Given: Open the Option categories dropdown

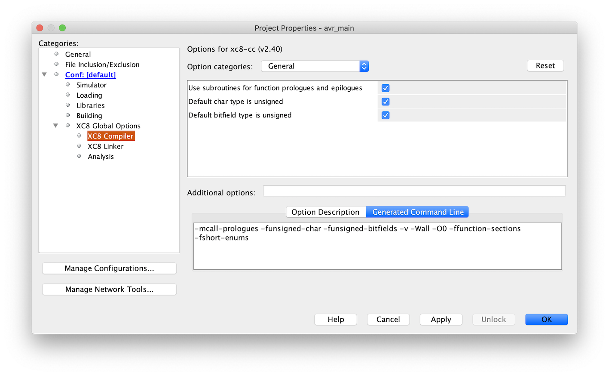Looking at the screenshot, I should [315, 66].
